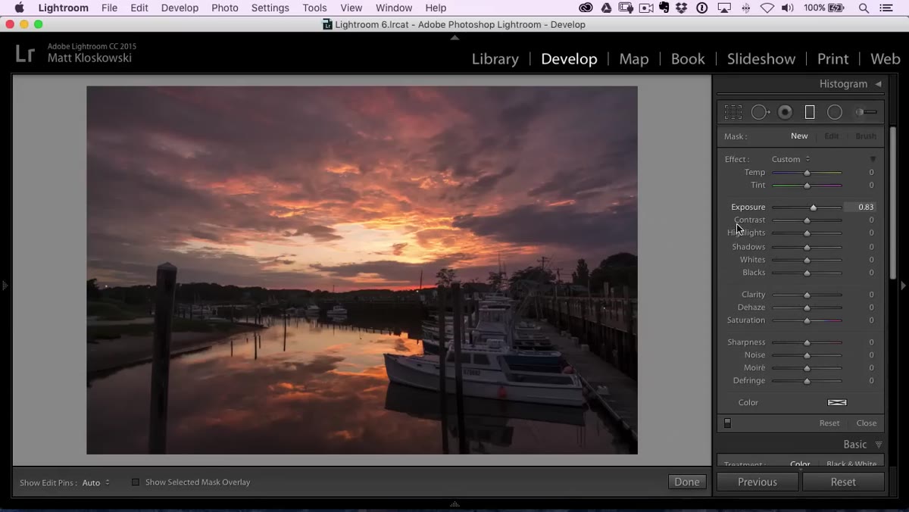The height and width of the screenshot is (512, 909).
Task: Click the Clarity slider handle
Action: click(x=807, y=295)
